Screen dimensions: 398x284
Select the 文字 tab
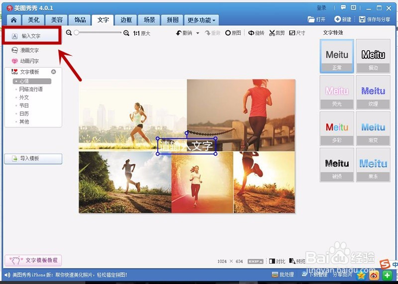pos(103,20)
